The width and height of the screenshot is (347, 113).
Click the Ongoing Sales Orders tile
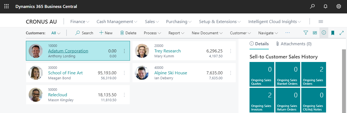(x=313, y=74)
